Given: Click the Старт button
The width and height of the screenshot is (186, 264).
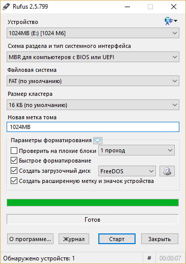Looking at the screenshot, I should point(117,239).
